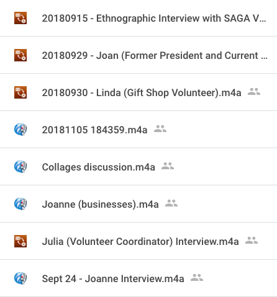
Task: Click the file icon for Linda Gift Shop Volunteer
Action: click(x=20, y=92)
